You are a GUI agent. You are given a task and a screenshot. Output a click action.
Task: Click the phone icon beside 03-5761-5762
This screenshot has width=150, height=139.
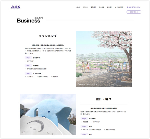pos(128,7)
